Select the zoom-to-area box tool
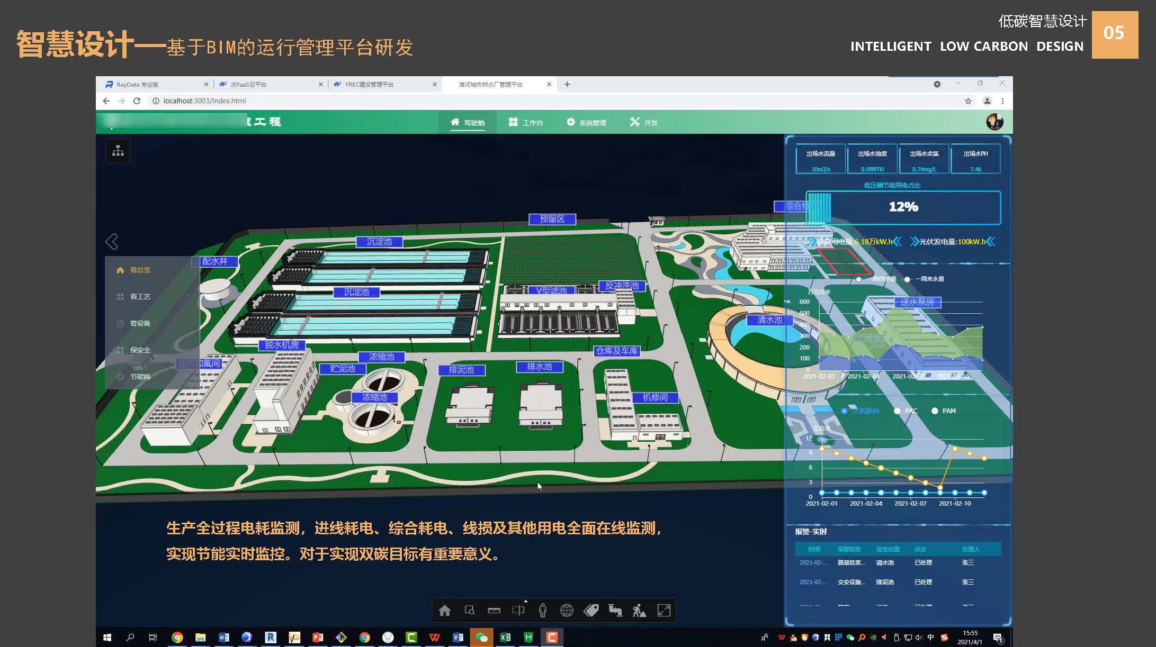The height and width of the screenshot is (647, 1156). pos(469,610)
